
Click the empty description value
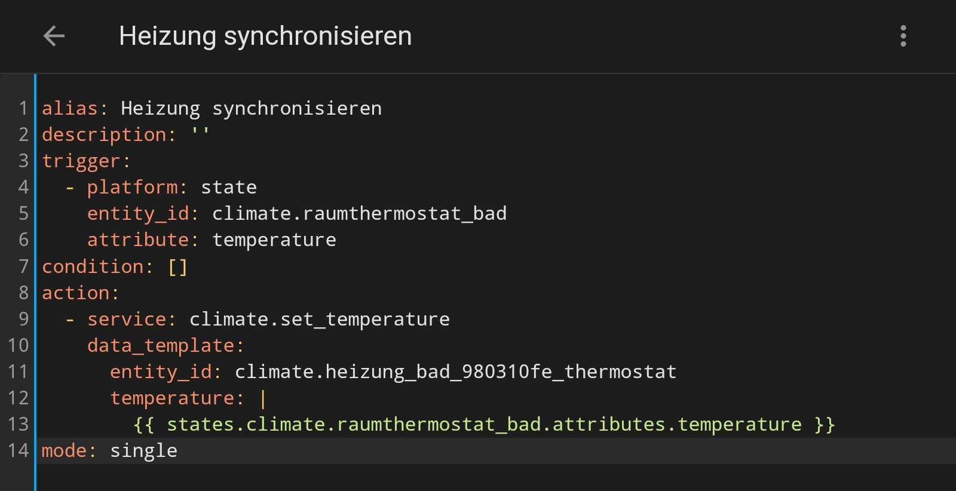coord(200,134)
